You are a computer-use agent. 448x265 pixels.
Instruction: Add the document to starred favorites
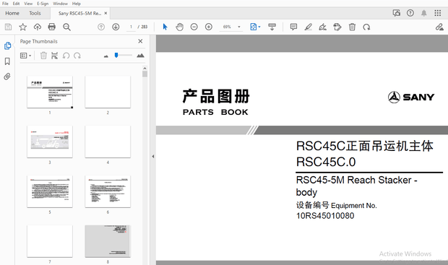tap(23, 27)
